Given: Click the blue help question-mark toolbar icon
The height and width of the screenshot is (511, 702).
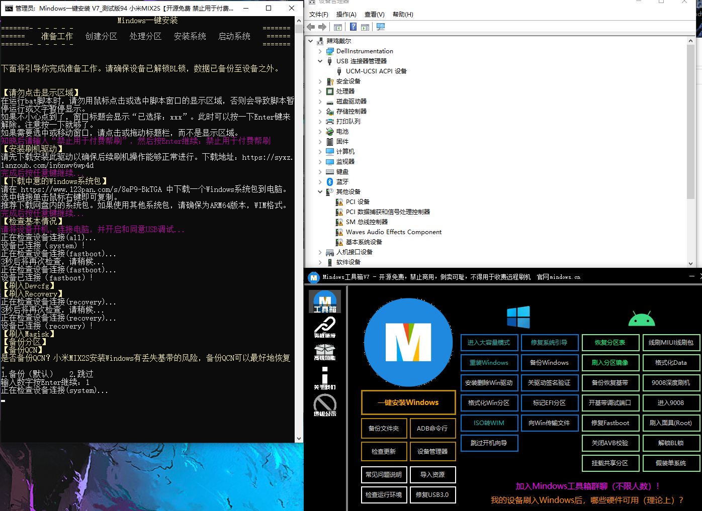Looking at the screenshot, I should coord(353,27).
